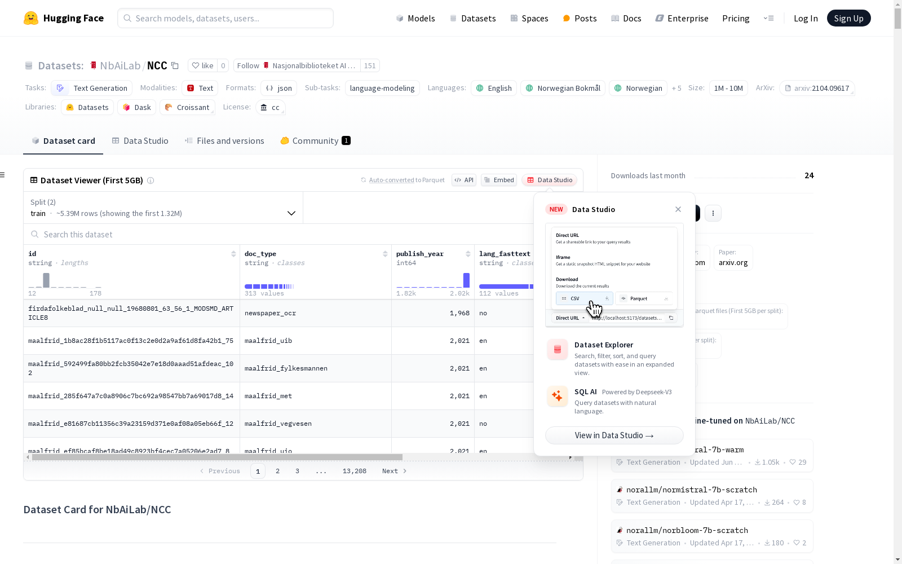Image resolution: width=902 pixels, height=564 pixels.
Task: Select the Text Generation task tag
Action: coord(92,88)
